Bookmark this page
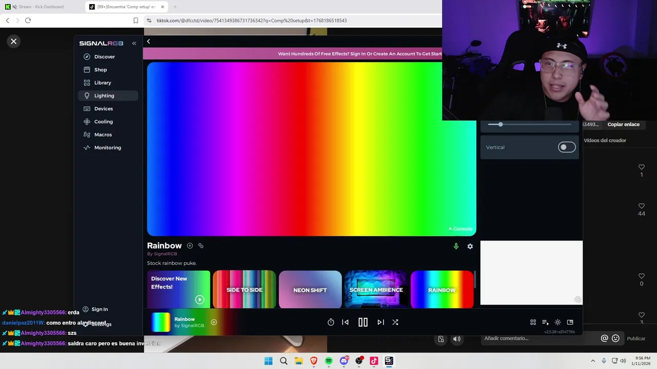Screen dimensions: 657x369 click(136, 20)
